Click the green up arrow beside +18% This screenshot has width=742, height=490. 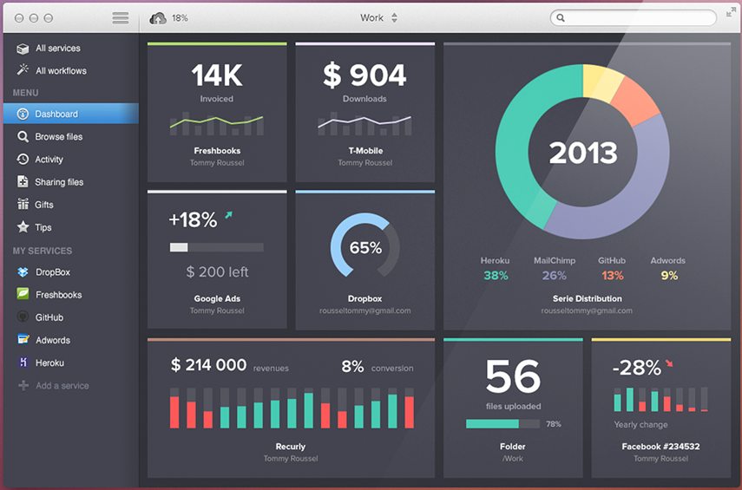point(228,215)
